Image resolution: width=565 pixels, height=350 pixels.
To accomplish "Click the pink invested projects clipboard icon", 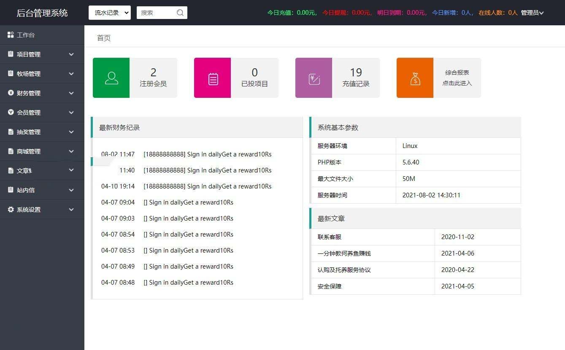I will point(213,78).
